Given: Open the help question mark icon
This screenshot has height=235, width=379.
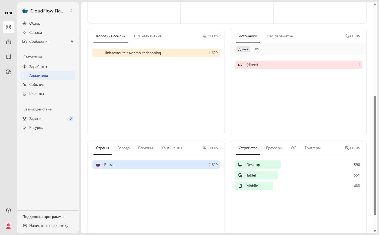Looking at the screenshot, I should click(x=8, y=210).
